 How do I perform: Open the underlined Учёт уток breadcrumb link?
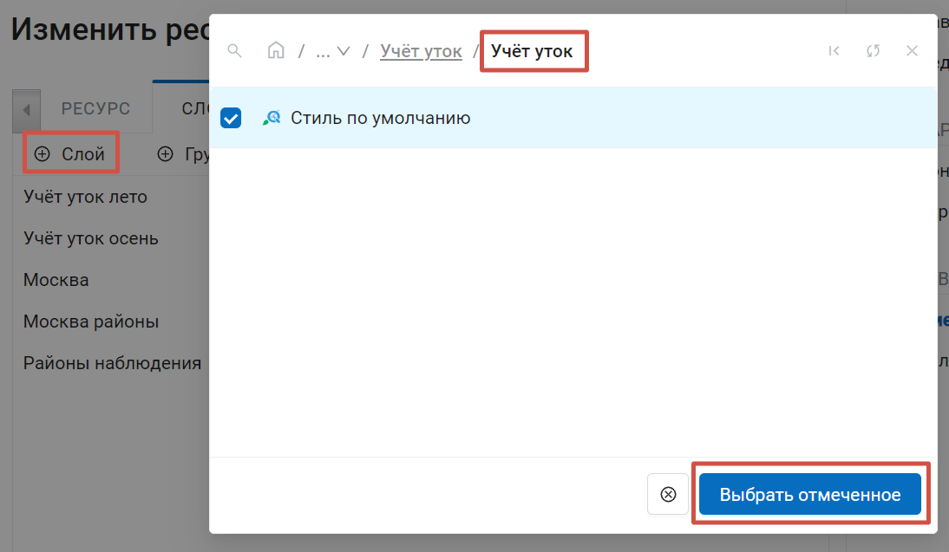point(421,51)
